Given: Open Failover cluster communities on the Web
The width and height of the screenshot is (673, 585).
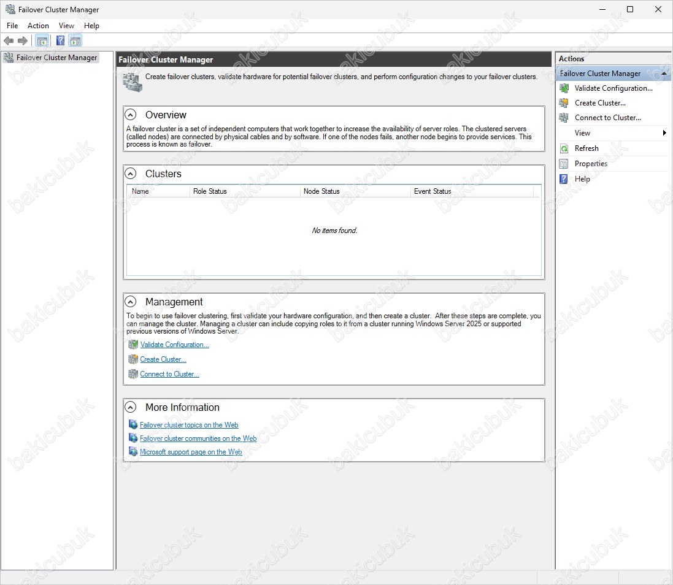Looking at the screenshot, I should 198,438.
